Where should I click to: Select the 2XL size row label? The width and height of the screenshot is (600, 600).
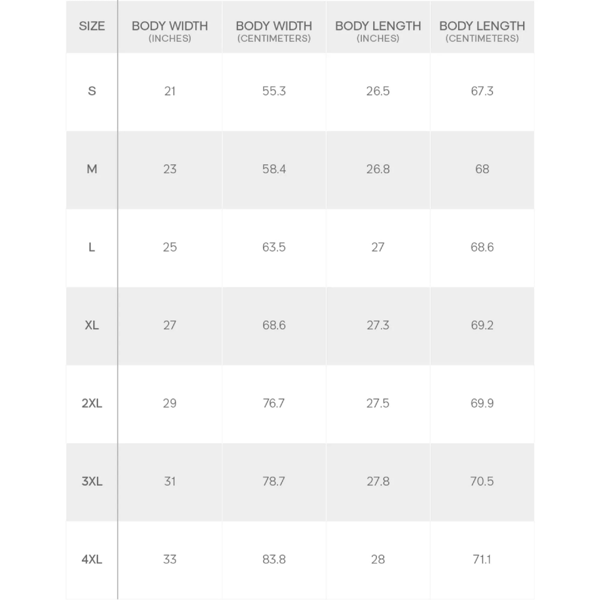[92, 403]
